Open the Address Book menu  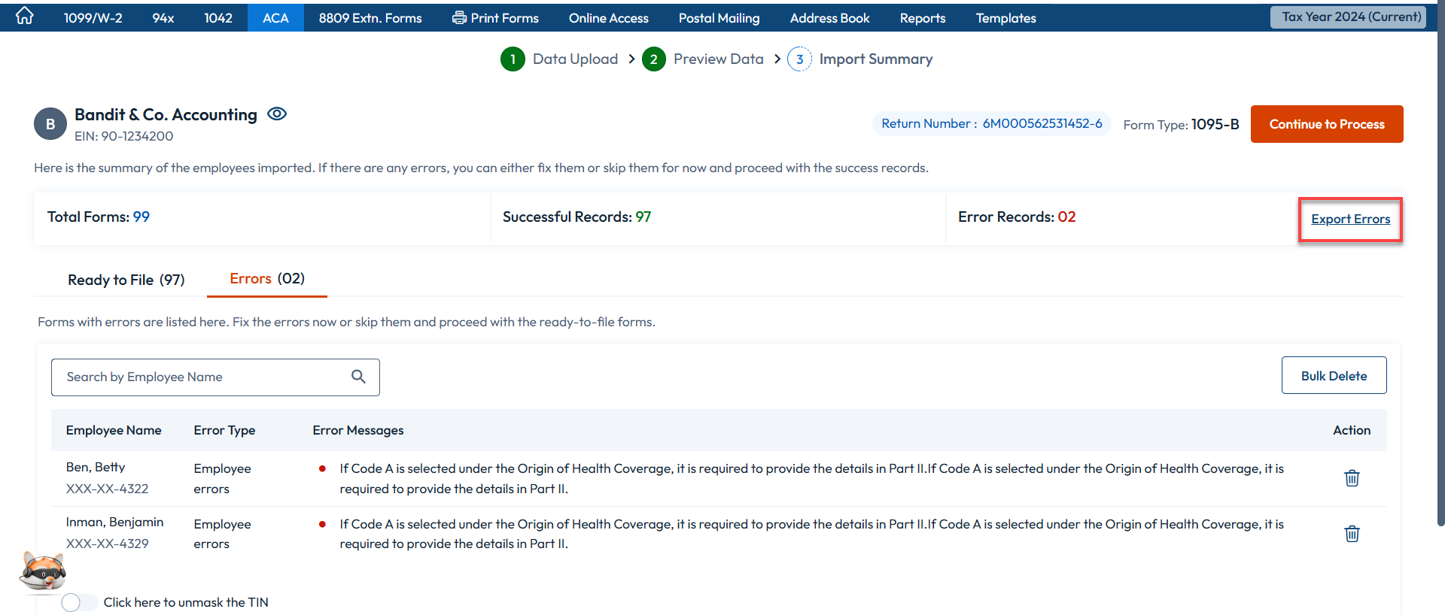[830, 17]
